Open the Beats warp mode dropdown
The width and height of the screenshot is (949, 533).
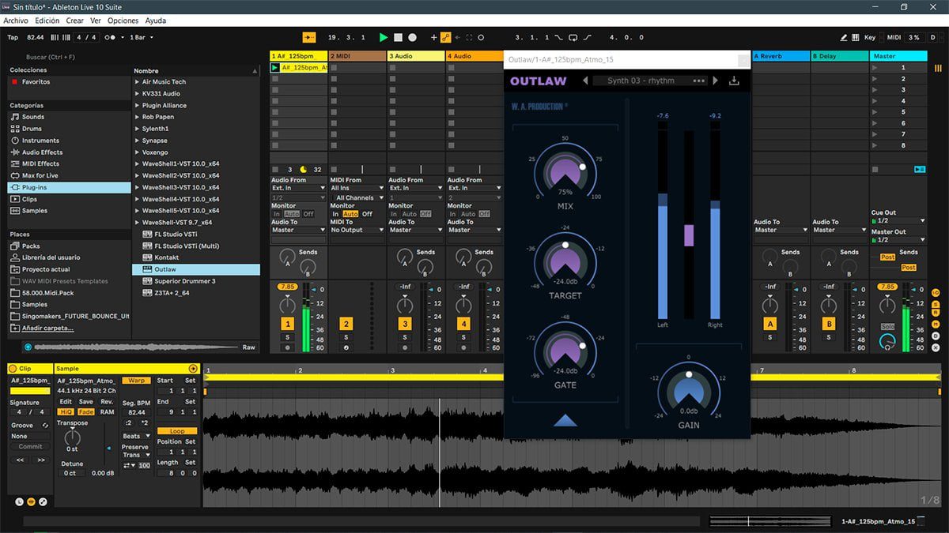coord(136,436)
